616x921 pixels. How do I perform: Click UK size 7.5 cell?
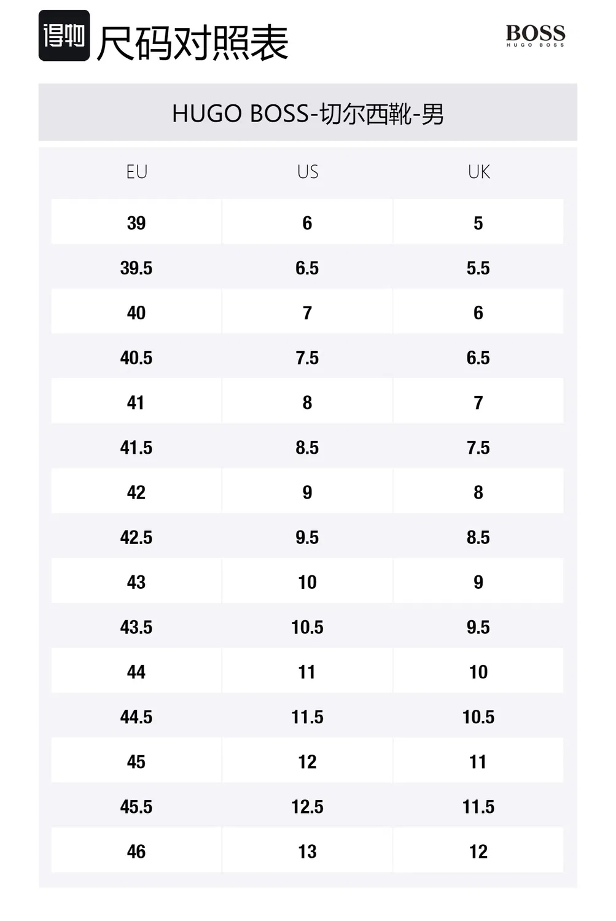(478, 447)
